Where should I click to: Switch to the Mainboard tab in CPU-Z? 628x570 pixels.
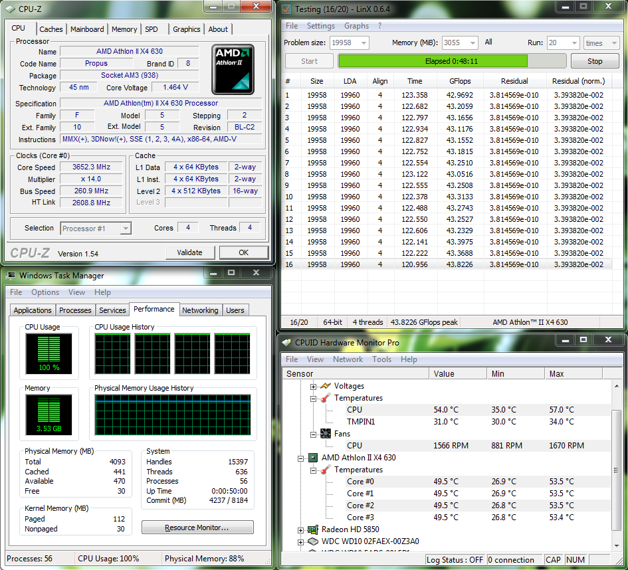[87, 29]
